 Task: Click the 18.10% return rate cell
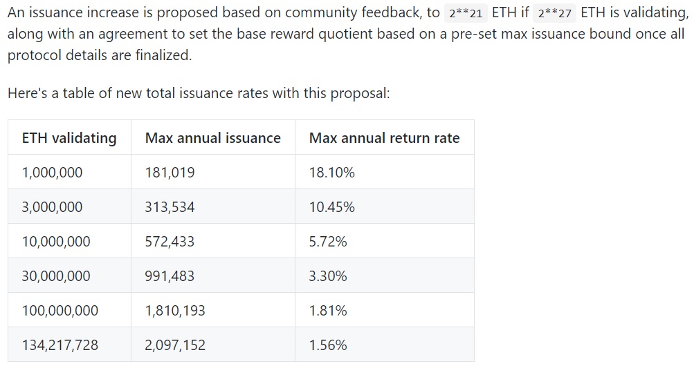point(331,173)
